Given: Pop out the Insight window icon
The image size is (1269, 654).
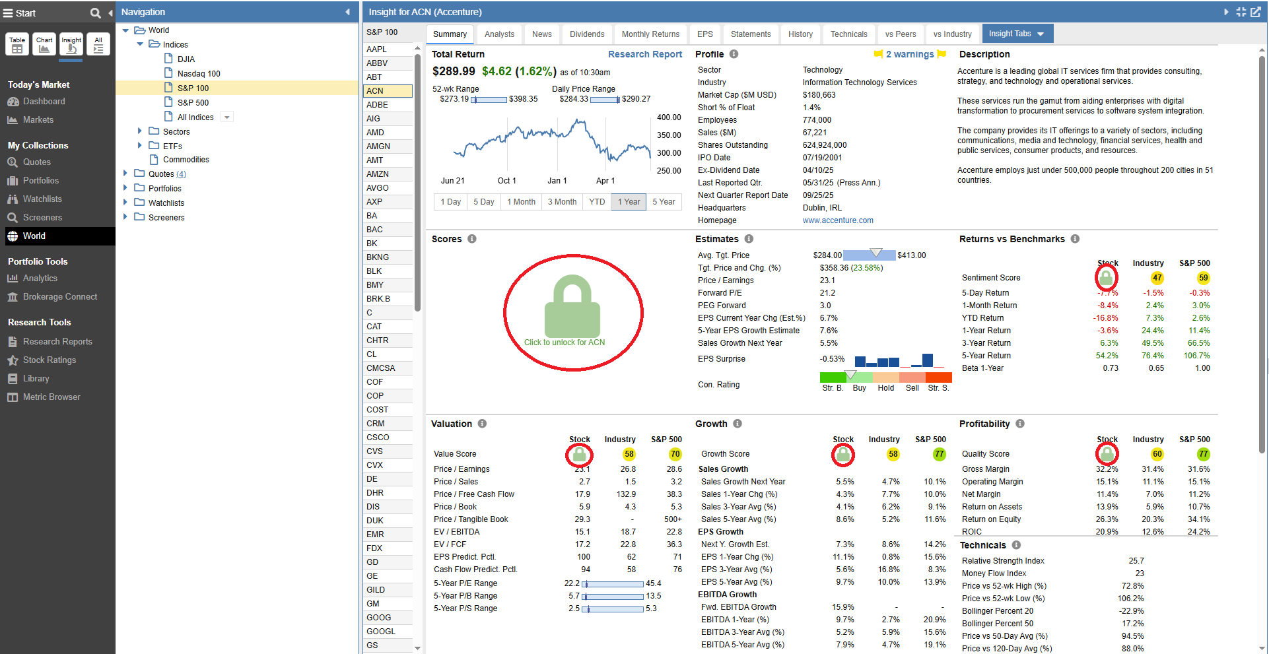Looking at the screenshot, I should coord(1256,12).
